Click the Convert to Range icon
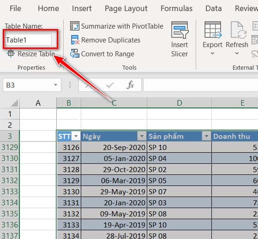Image resolution: width=258 pixels, height=239 pixels. point(75,54)
